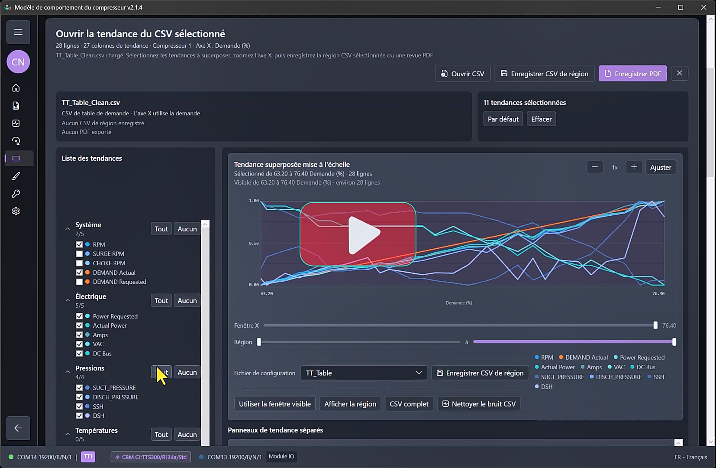Click Enregistrer PDF button

tap(633, 74)
